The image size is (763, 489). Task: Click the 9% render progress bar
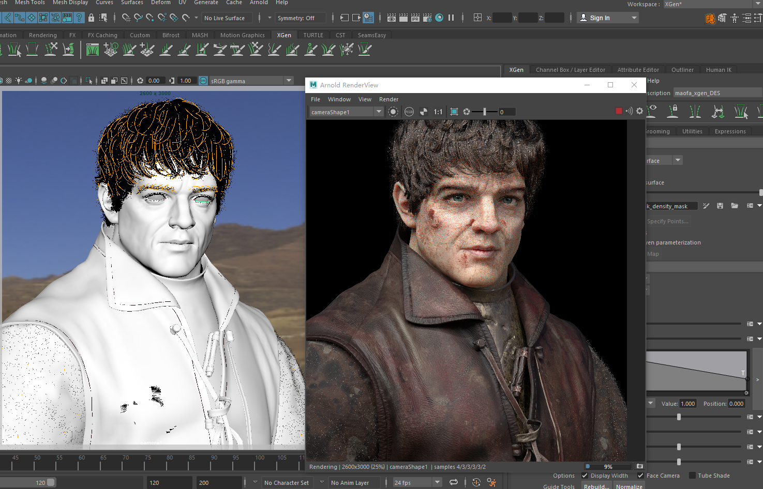point(608,466)
